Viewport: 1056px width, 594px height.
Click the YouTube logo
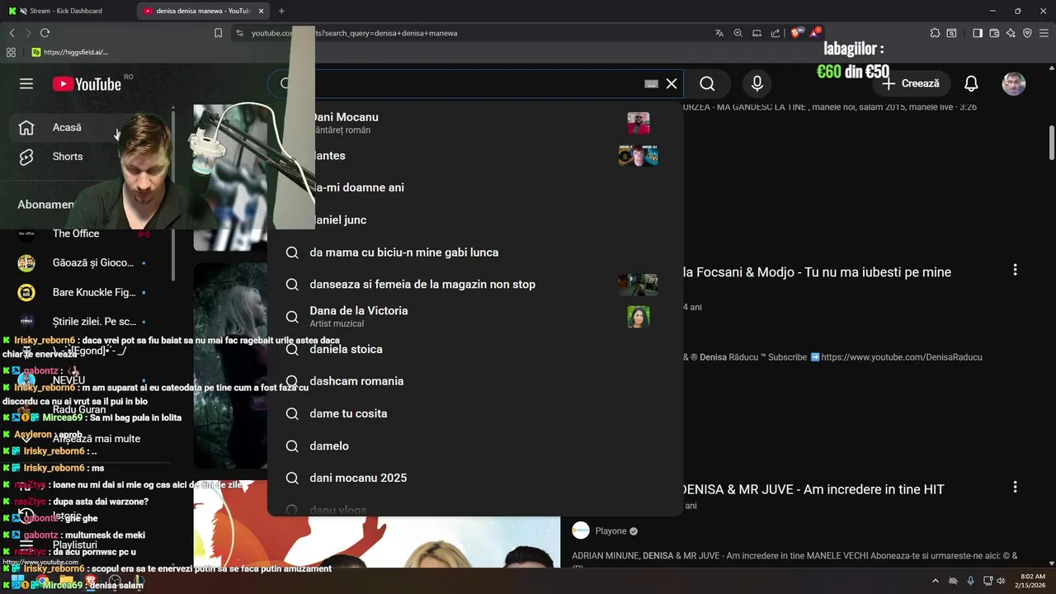pos(87,83)
